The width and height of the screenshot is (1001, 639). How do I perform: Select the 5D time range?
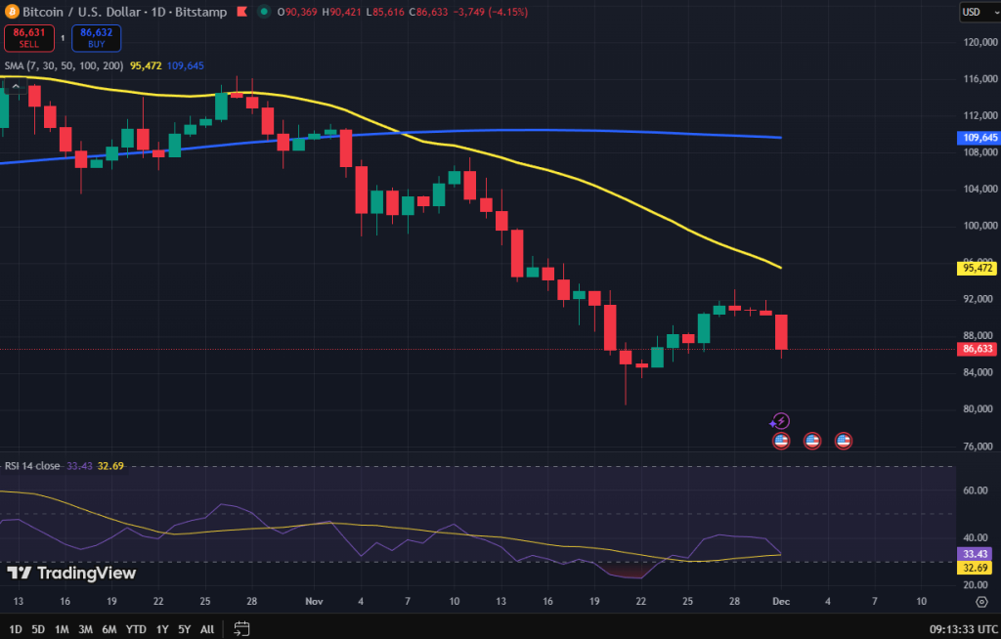(x=38, y=629)
